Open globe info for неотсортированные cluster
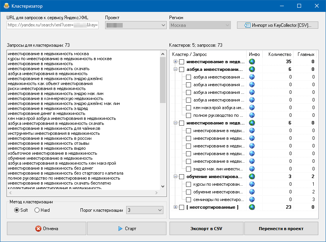 click(252, 207)
